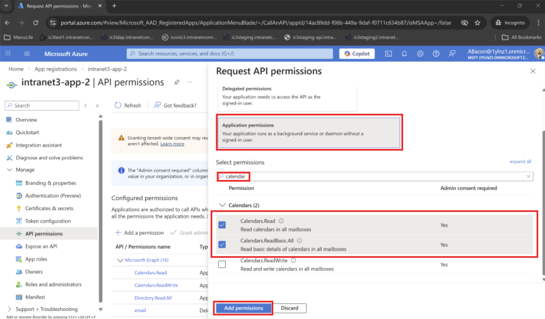Open the Azure portal hamburger menu
Image resolution: width=545 pixels, height=319 pixels.
click(8, 53)
